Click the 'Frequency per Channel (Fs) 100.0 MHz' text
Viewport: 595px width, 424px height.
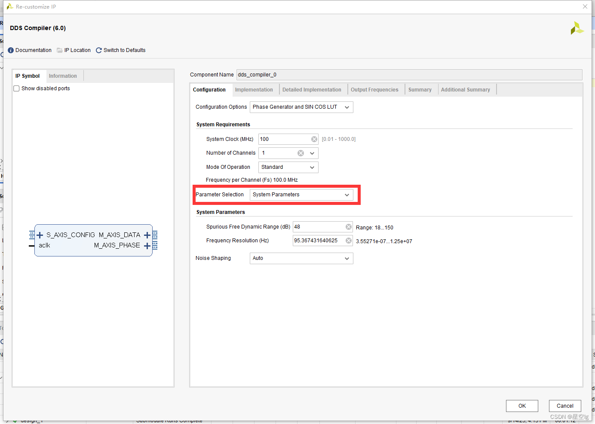click(x=252, y=180)
